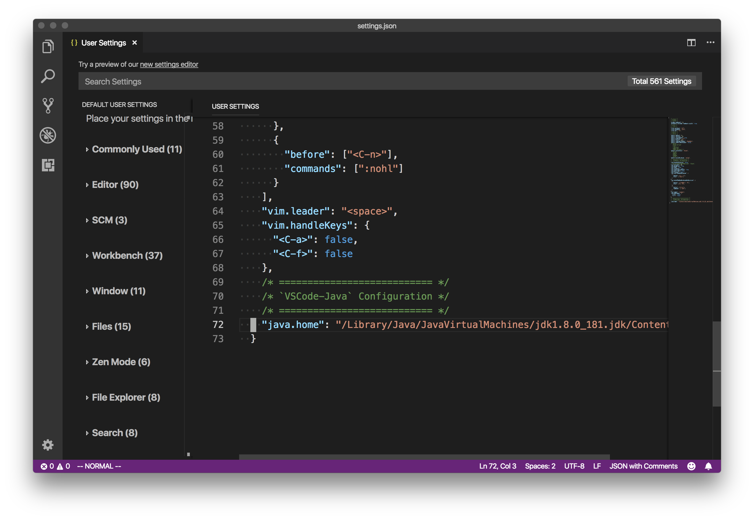Change language mode via JSON with Comments

click(x=644, y=466)
